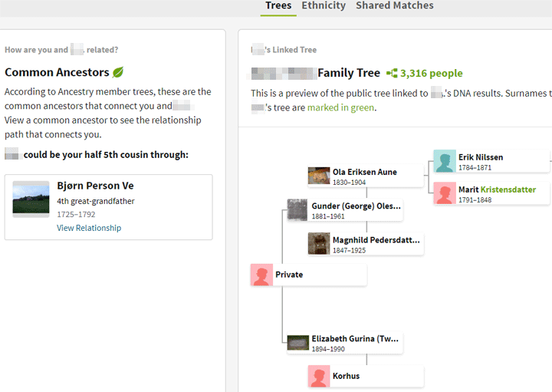Select the Ola Eriksen Aune name
The height and width of the screenshot is (392, 552).
click(x=365, y=172)
